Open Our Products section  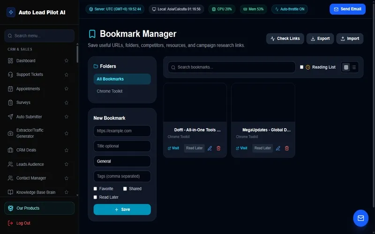click(39, 208)
